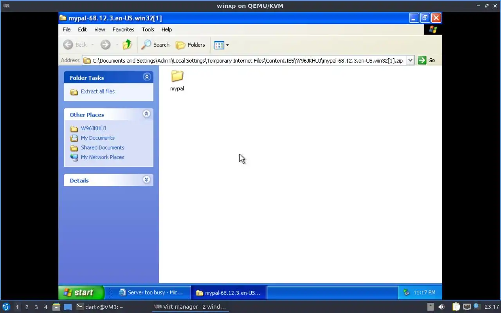Expand the Address bar dropdown
This screenshot has height=313, width=501.
pos(410,60)
